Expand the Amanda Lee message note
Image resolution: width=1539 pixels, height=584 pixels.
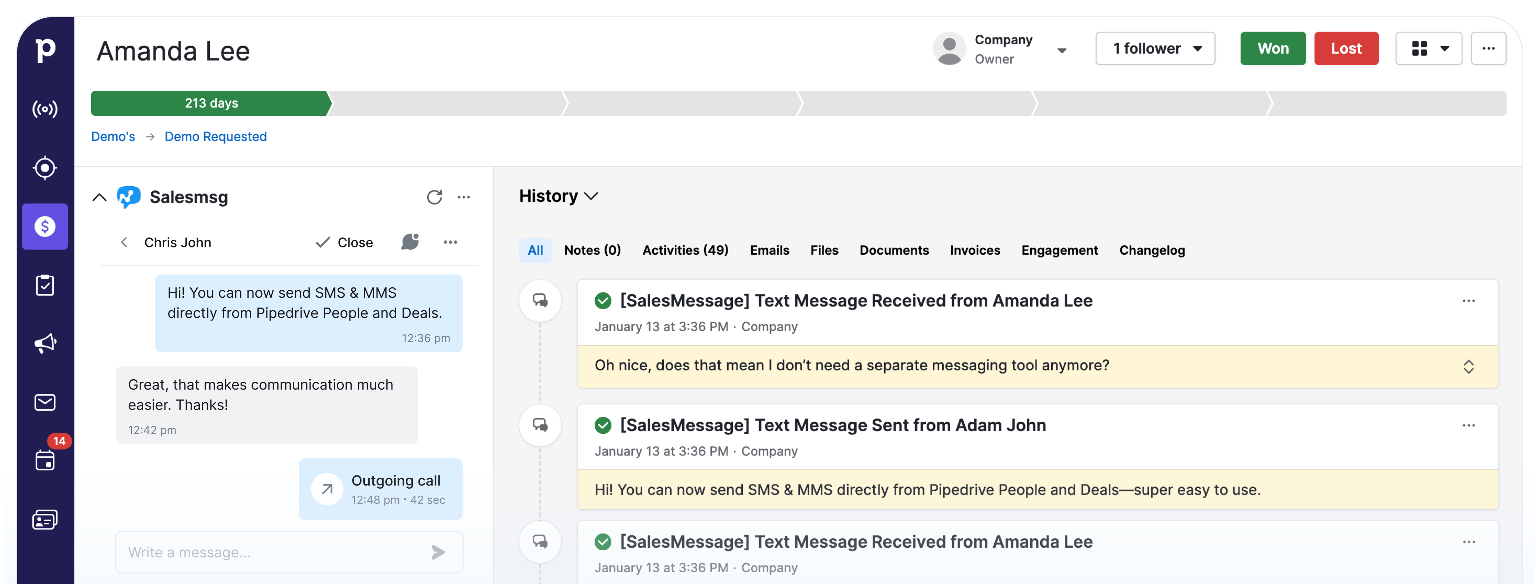click(1470, 367)
